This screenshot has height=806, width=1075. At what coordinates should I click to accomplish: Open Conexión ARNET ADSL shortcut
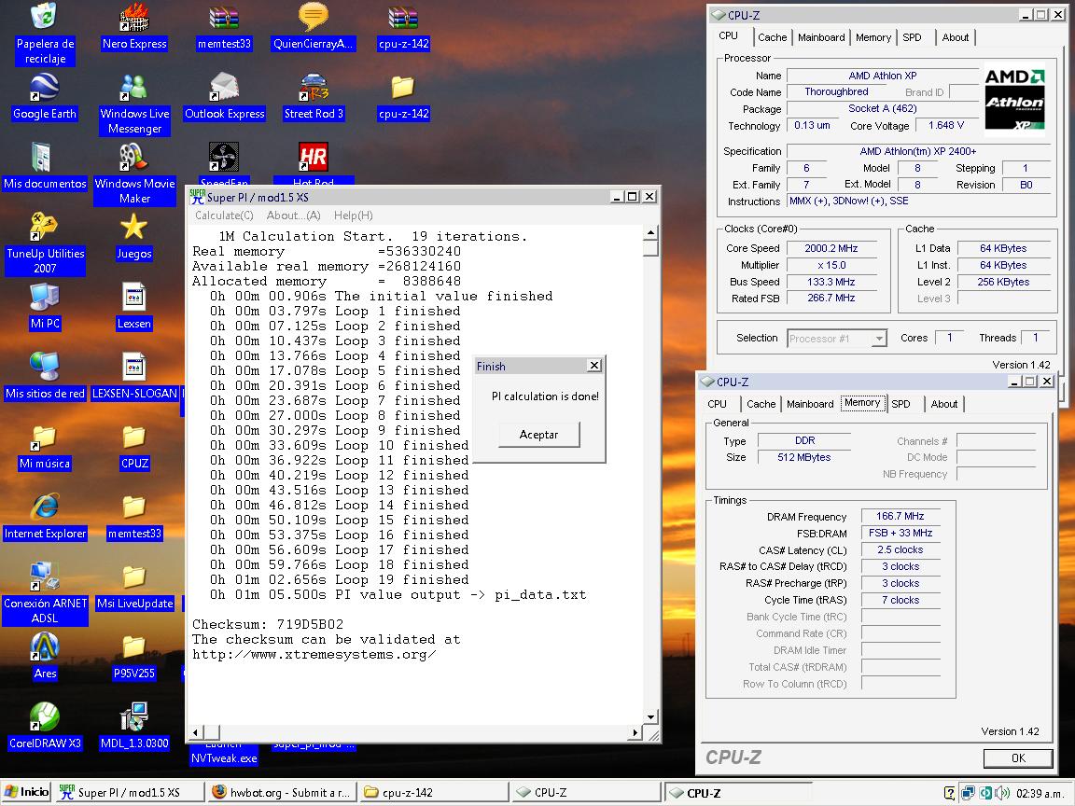pos(45,593)
